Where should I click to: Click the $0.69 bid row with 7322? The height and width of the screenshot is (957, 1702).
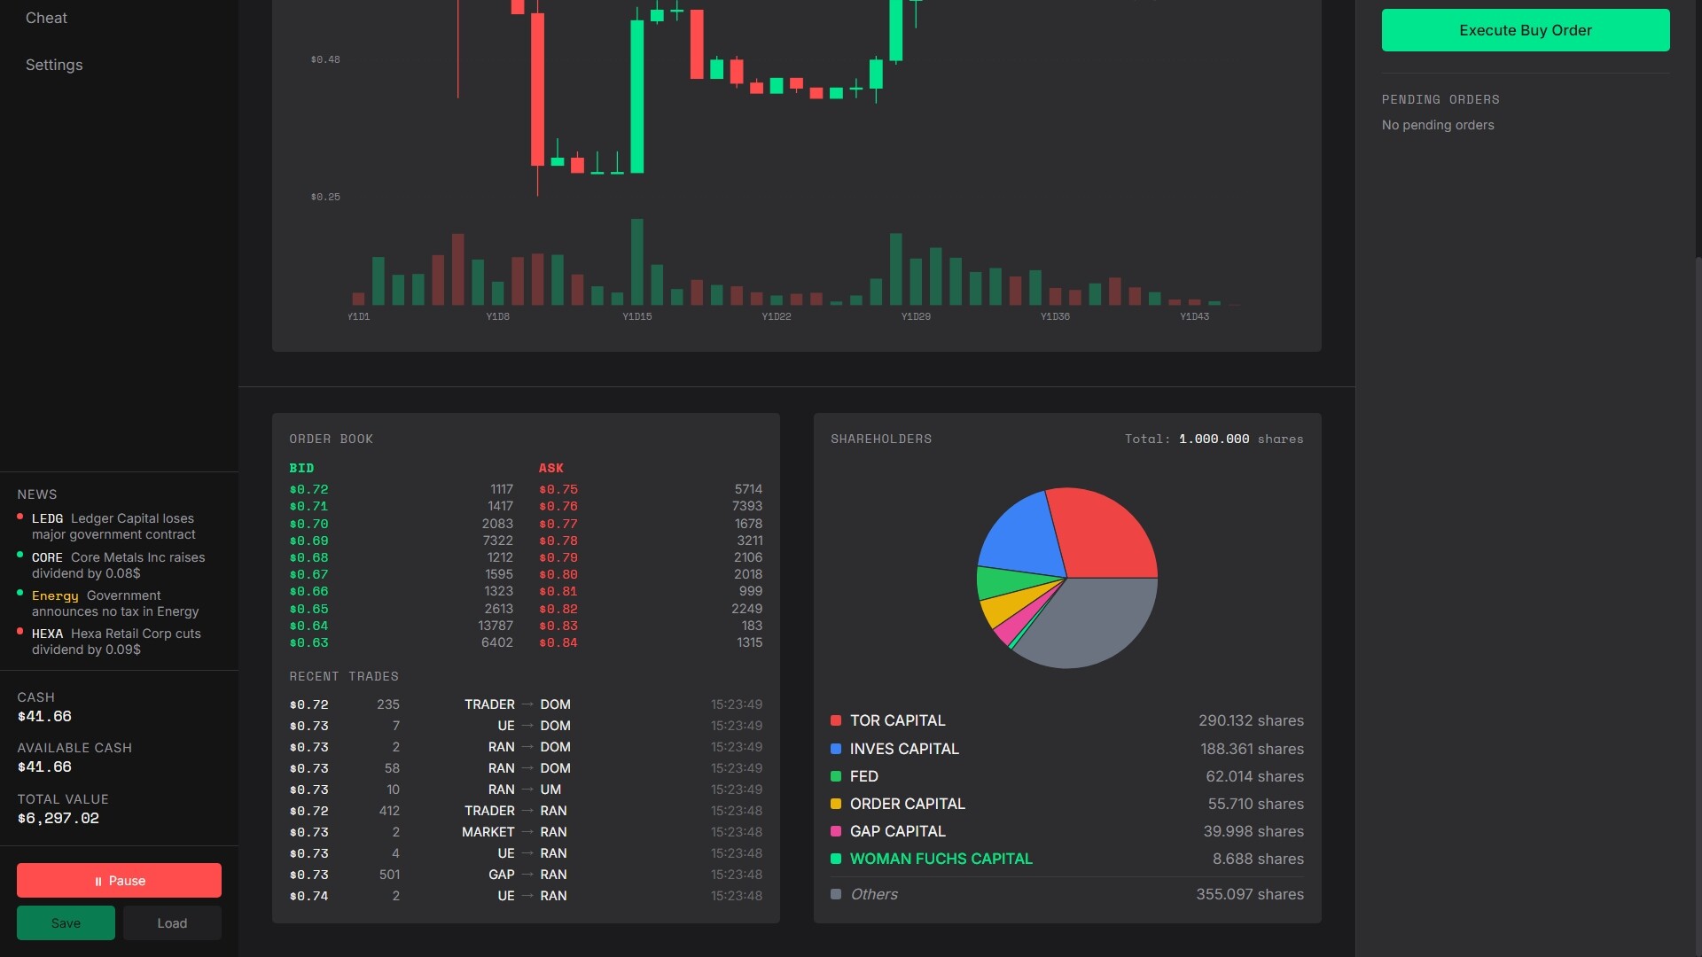401,541
